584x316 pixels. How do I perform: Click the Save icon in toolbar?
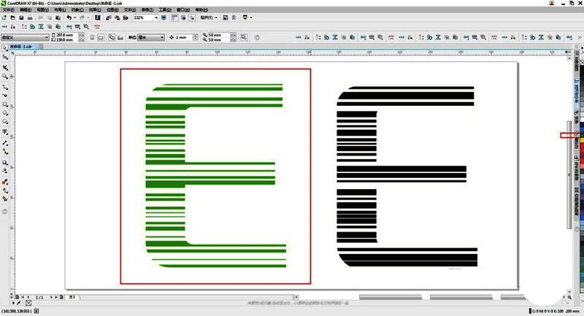20,17
